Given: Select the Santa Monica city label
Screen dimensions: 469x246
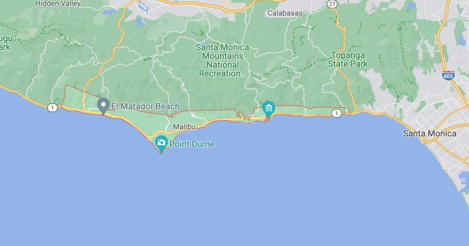Looking at the screenshot, I should pyautogui.click(x=429, y=133).
